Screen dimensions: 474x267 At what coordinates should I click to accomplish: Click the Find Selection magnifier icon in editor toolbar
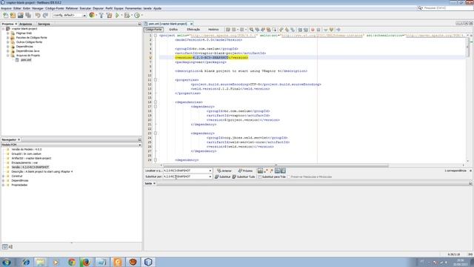tap(251, 30)
